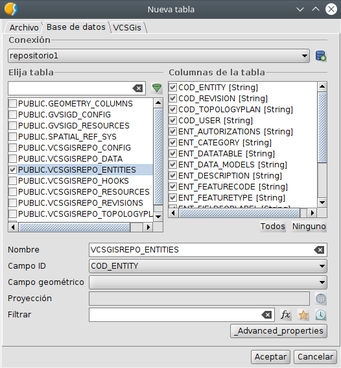Check PUBLIC.VCSGISREPO_TOPOLOGYPL table
Screen dimensions: 341x368
(13, 214)
